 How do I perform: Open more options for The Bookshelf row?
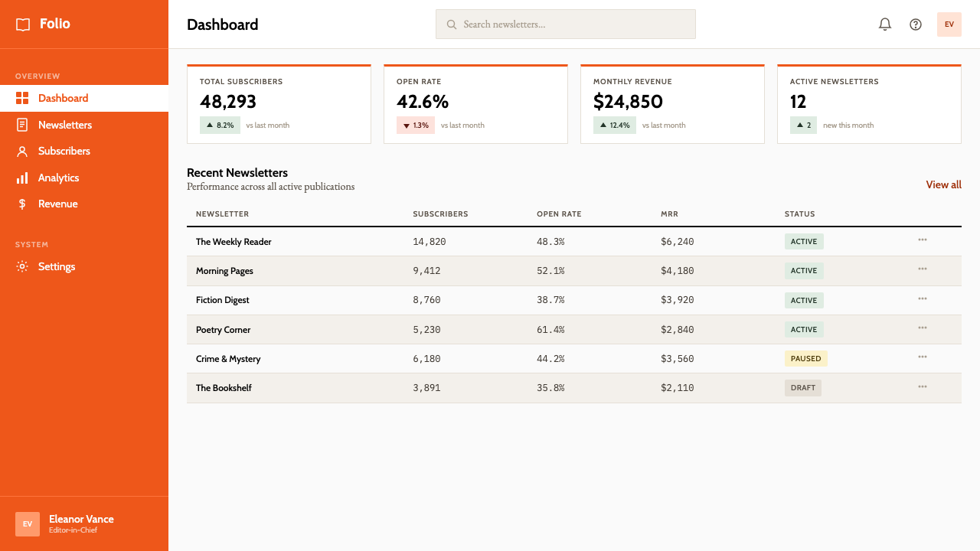tap(923, 387)
